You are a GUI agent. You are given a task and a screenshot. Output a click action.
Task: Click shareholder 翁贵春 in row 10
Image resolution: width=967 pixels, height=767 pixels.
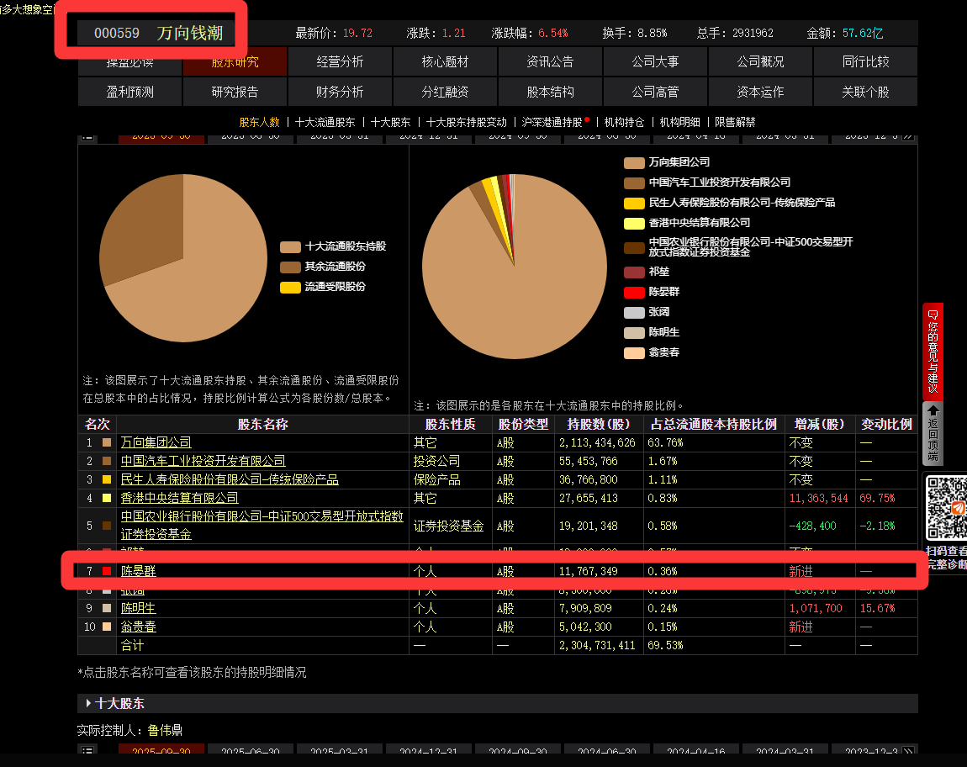tap(138, 627)
